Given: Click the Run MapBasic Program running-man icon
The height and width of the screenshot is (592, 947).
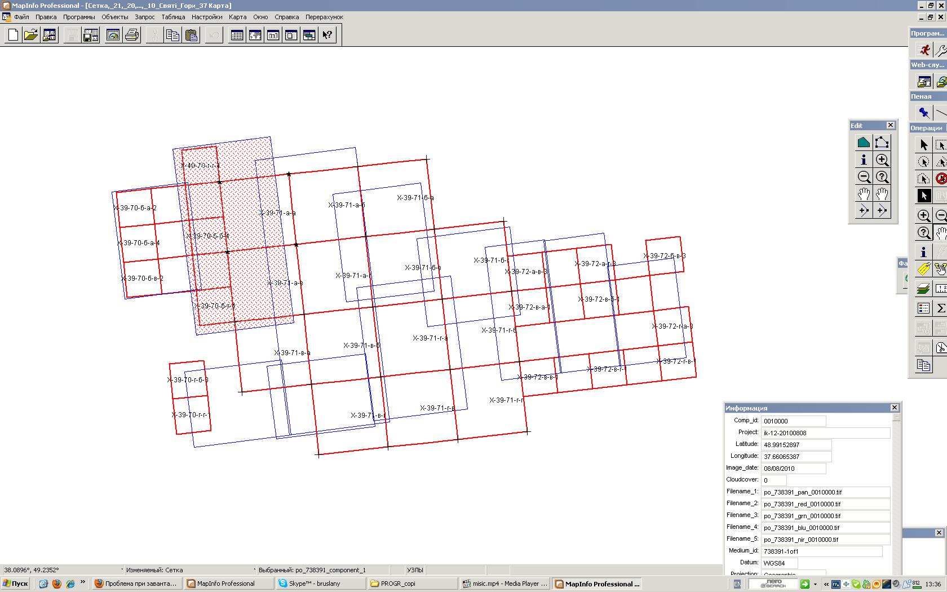Looking at the screenshot, I should point(923,50).
